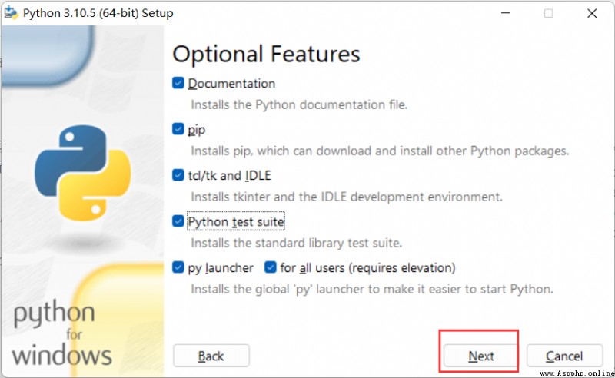The width and height of the screenshot is (615, 378).
Task: Click the Optional Features heading
Action: click(266, 54)
